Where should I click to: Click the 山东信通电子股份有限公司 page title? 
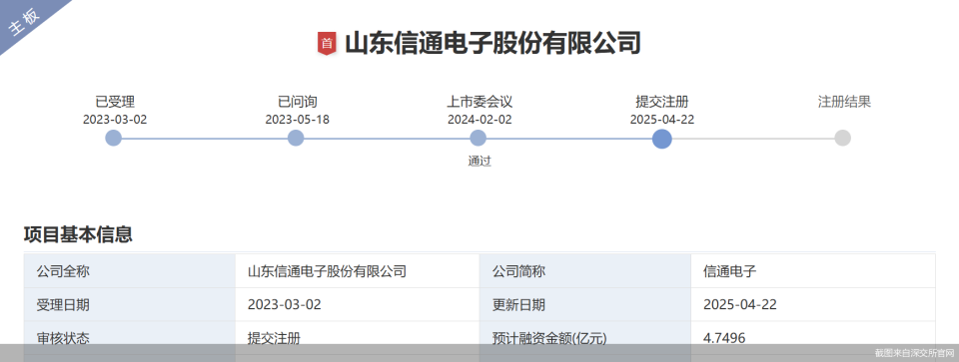click(492, 44)
